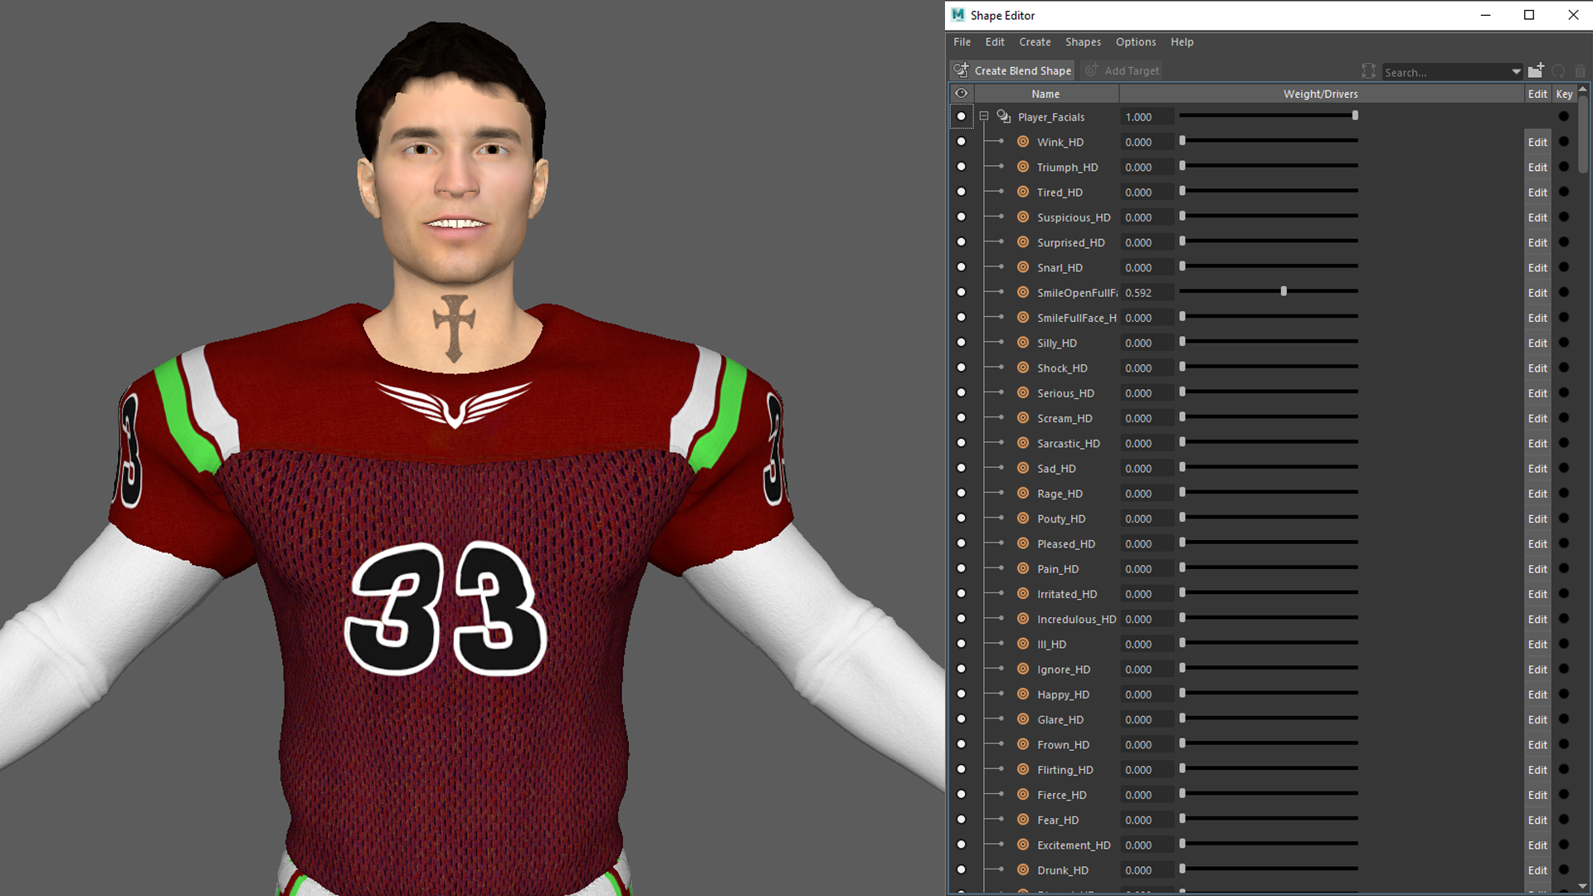Image resolution: width=1593 pixels, height=896 pixels.
Task: Click the Player_Facials blend shape deformer icon
Action: (1003, 117)
